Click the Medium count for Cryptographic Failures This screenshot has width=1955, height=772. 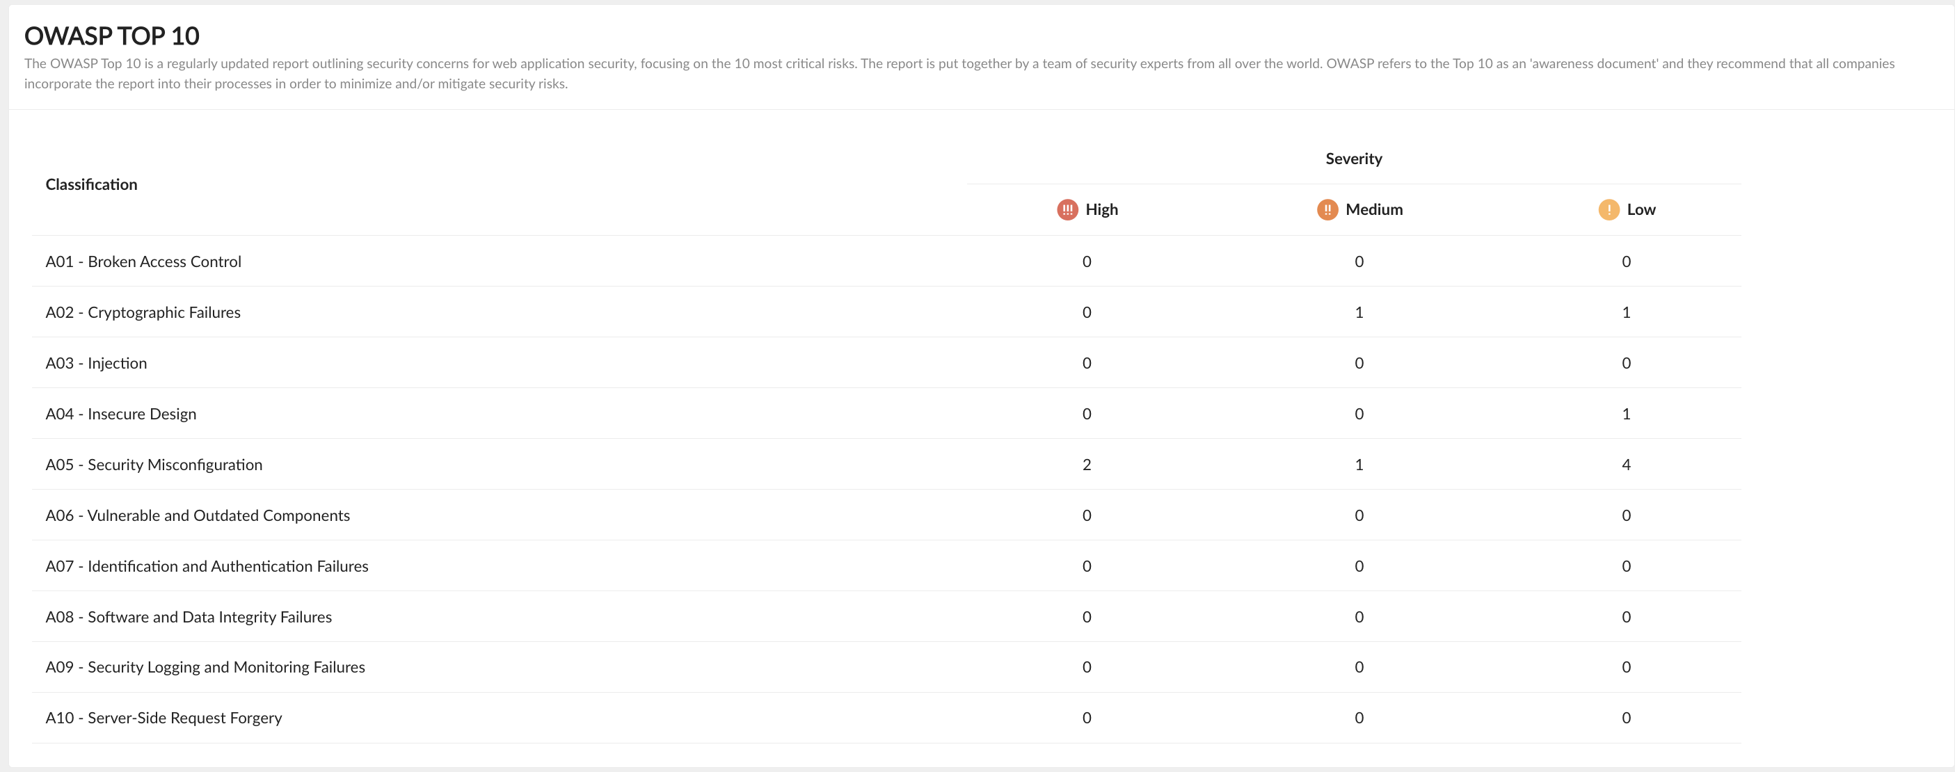point(1359,312)
